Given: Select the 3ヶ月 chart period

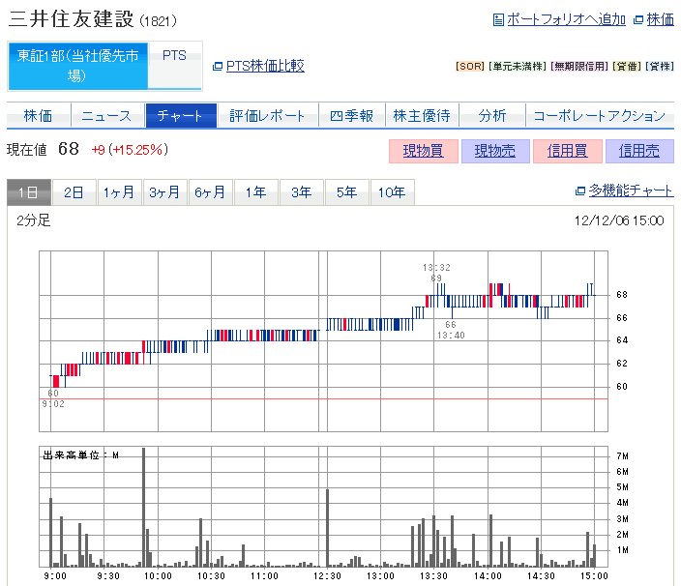Looking at the screenshot, I should click(164, 192).
